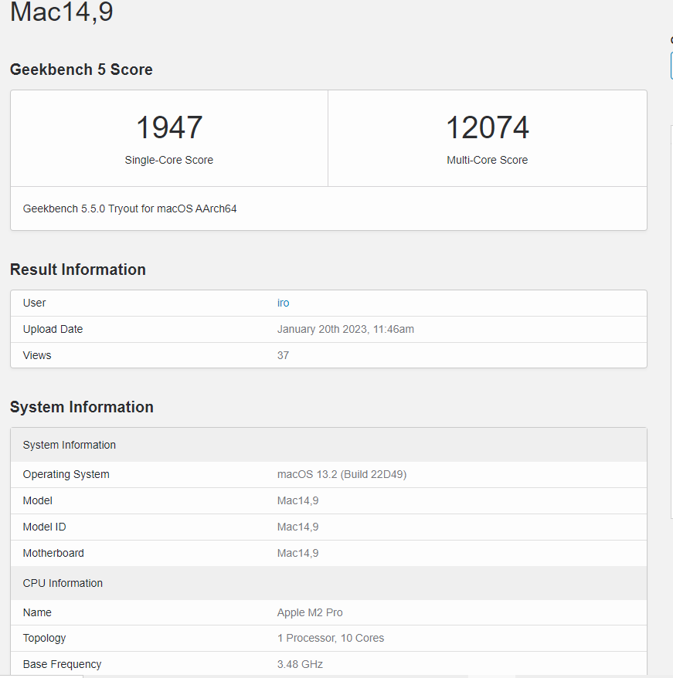Select the Motherboard row label
Image resolution: width=673 pixels, height=678 pixels.
pyautogui.click(x=53, y=553)
